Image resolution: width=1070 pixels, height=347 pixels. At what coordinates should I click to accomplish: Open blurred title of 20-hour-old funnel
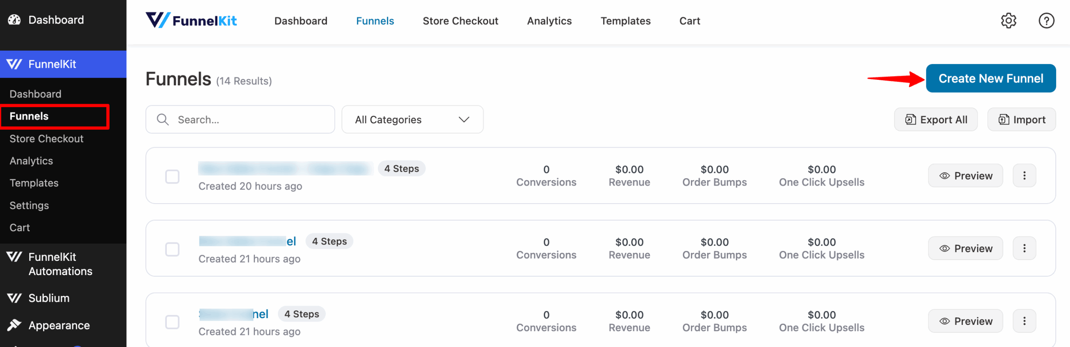click(x=286, y=168)
